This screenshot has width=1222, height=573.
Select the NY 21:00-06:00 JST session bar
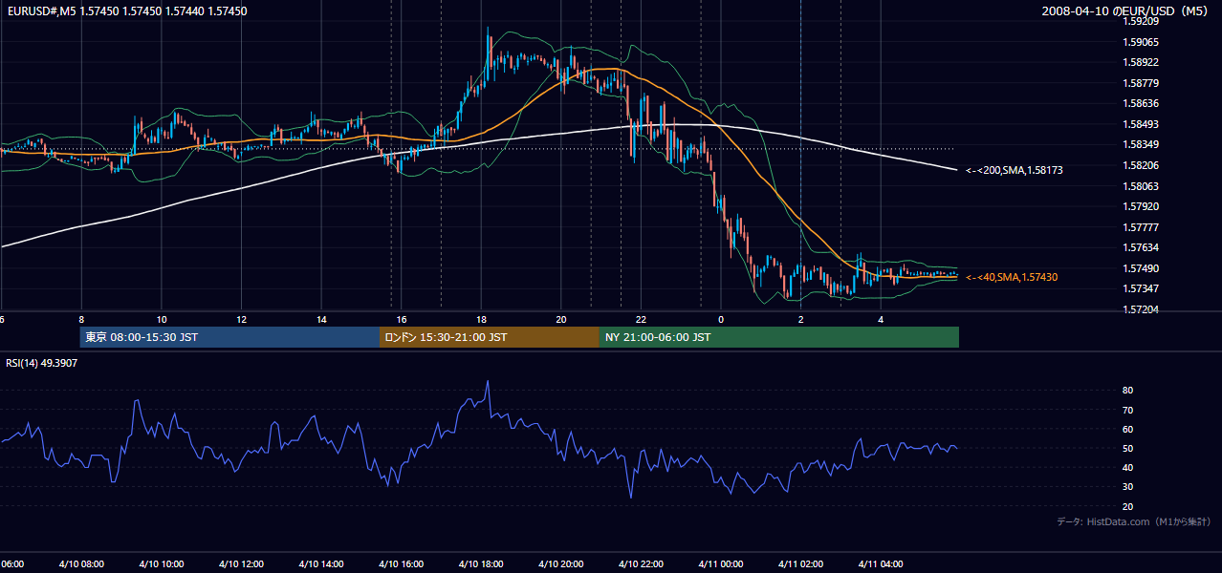pyautogui.click(x=779, y=337)
